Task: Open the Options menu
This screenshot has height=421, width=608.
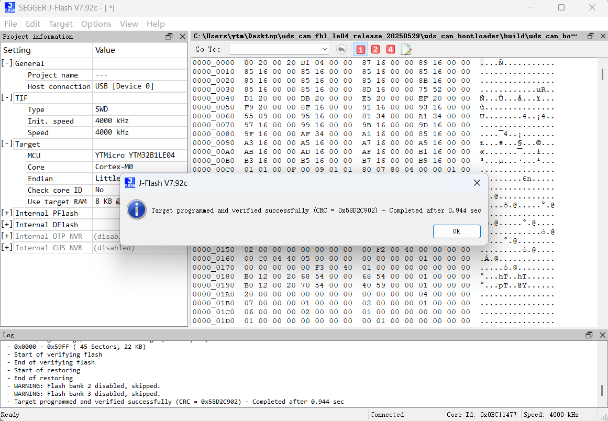Action: click(x=96, y=24)
